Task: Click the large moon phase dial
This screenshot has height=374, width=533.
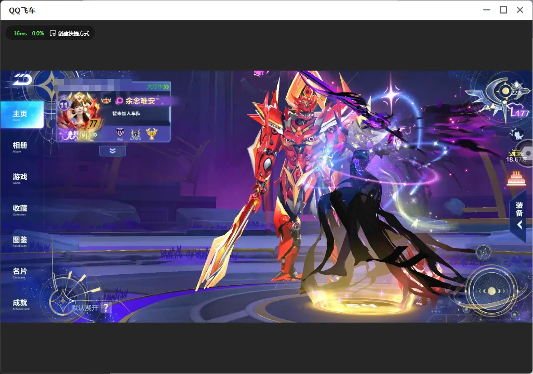Action: [x=491, y=291]
